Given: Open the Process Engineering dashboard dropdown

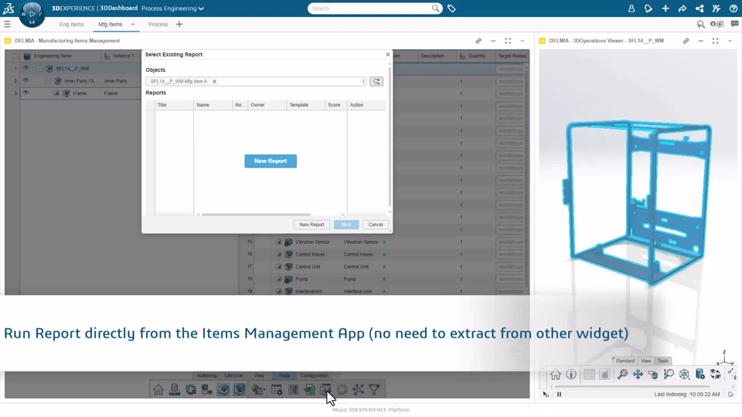Looking at the screenshot, I should tap(201, 8).
